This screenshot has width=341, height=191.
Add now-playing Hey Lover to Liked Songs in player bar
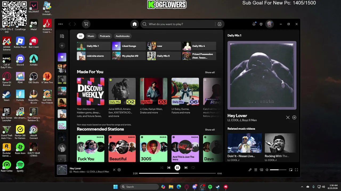tap(119, 170)
